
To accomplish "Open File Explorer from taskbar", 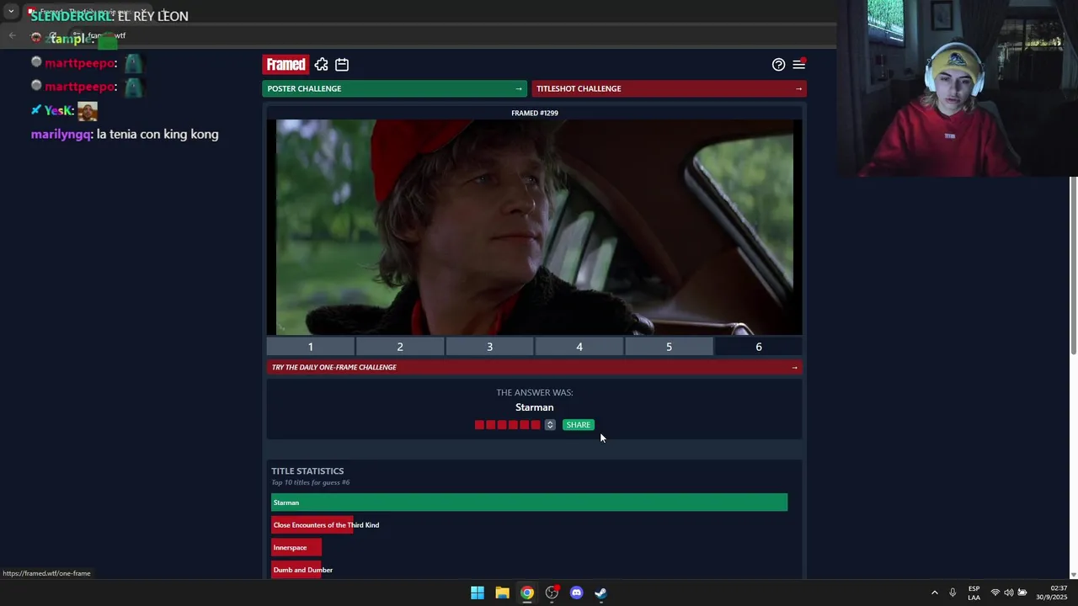I will [x=502, y=593].
